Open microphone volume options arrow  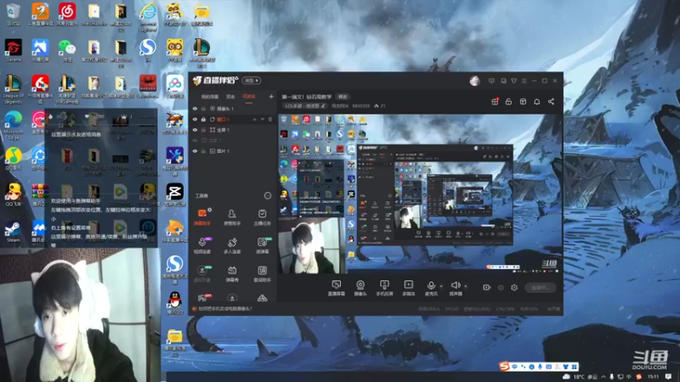coord(441,286)
